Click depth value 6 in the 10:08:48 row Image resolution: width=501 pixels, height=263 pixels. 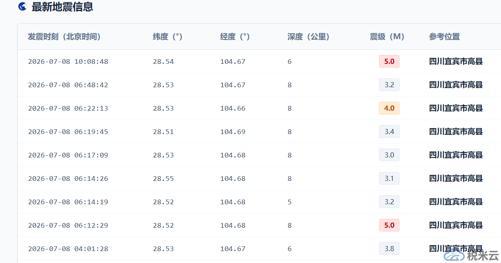point(290,62)
